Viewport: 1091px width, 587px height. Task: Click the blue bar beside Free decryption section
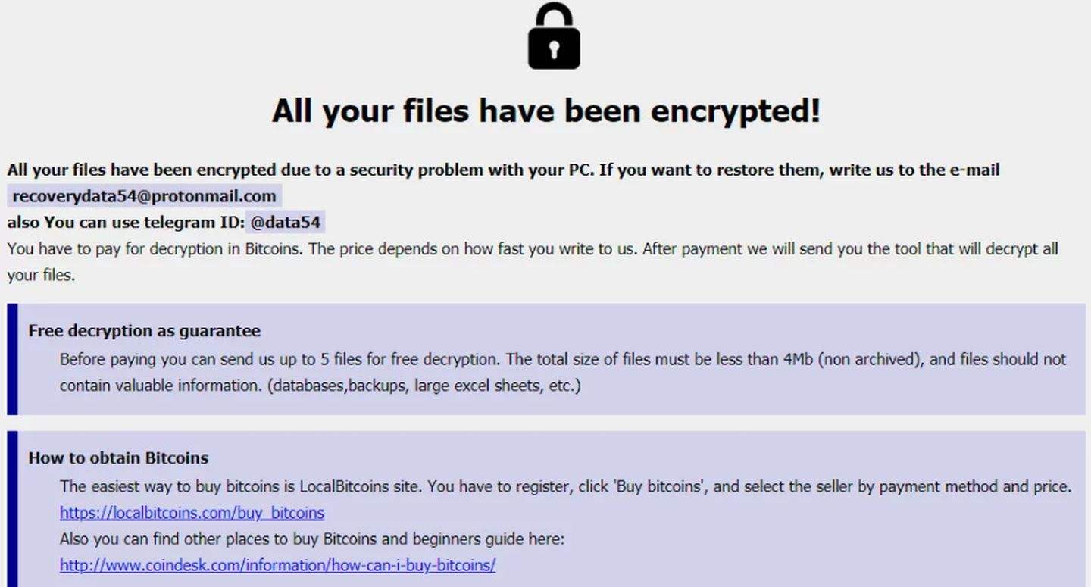[12, 359]
